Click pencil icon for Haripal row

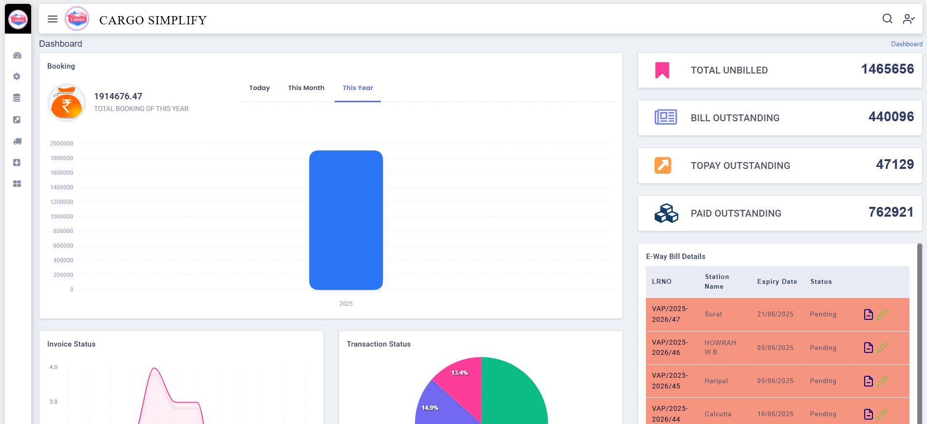882,381
